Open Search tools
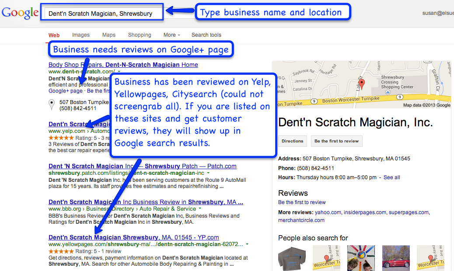 pos(206,35)
